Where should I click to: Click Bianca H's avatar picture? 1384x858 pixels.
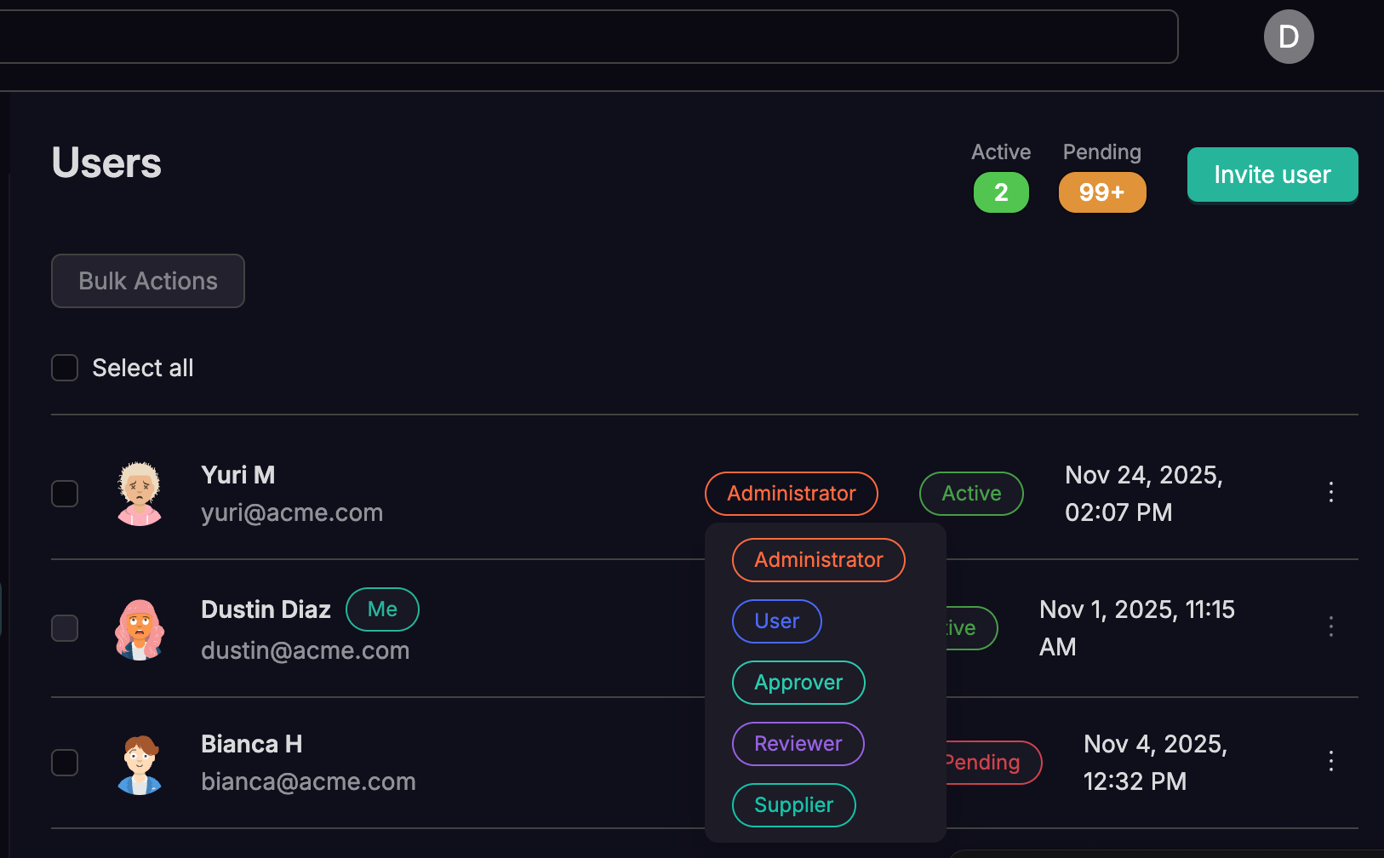(x=140, y=764)
